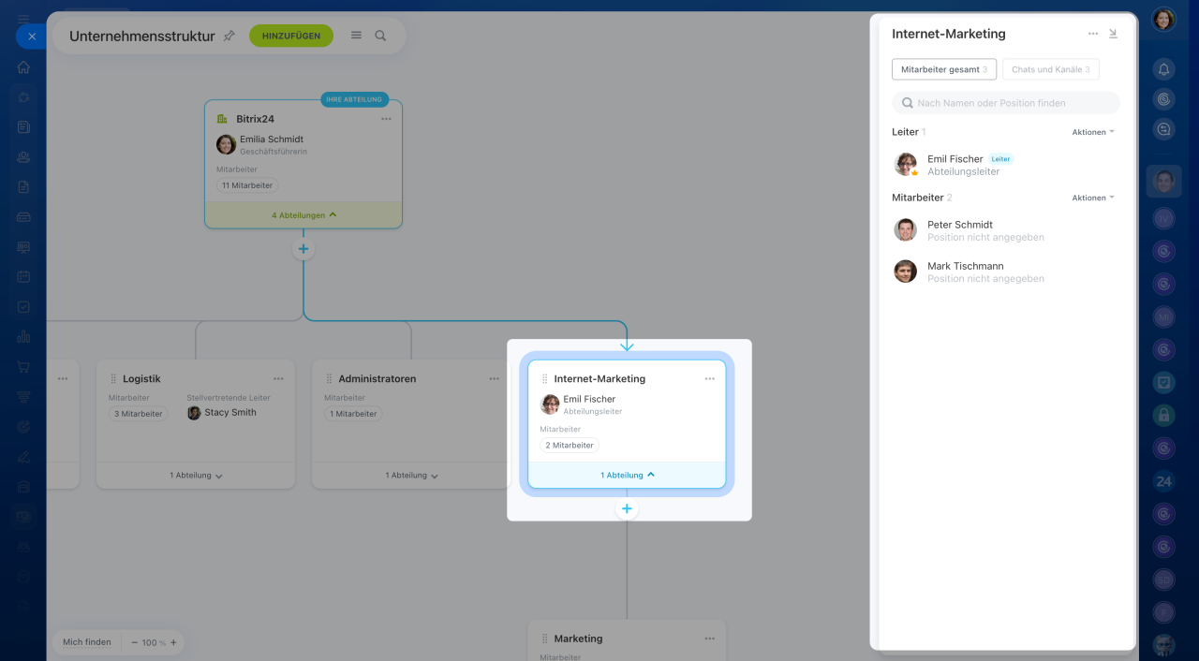Open the bar chart analytics icon in sidebar
Viewport: 1199px width, 661px height.
click(23, 337)
